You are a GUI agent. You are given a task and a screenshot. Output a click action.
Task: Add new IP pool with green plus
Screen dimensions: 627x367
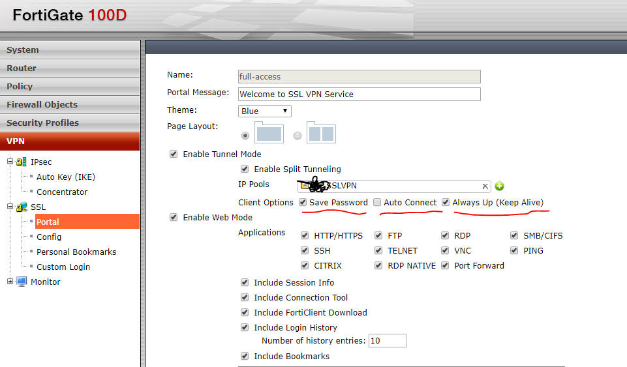[x=499, y=186]
